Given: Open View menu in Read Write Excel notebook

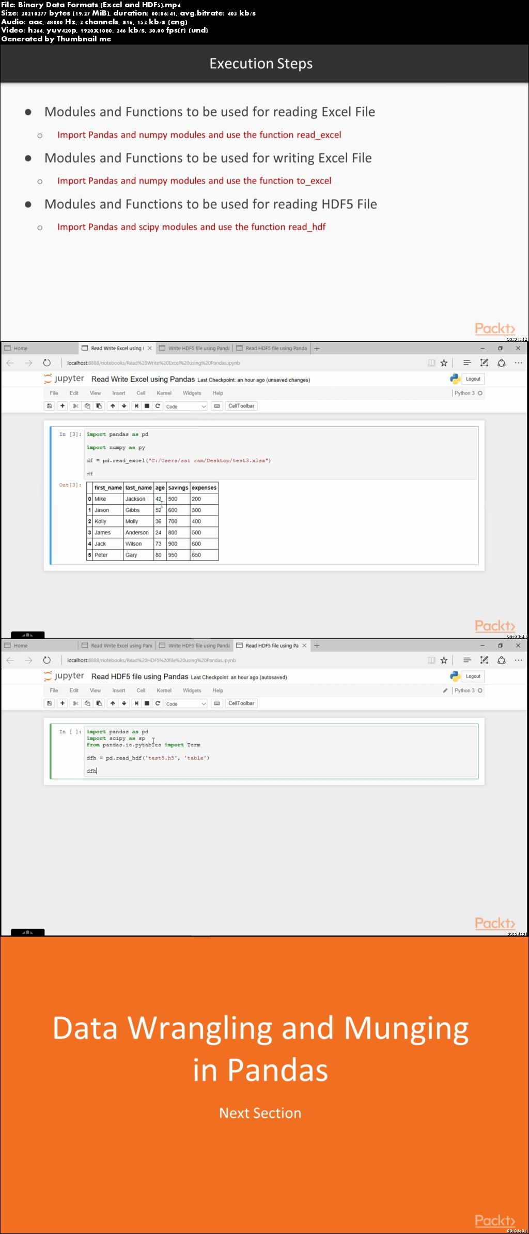Looking at the screenshot, I should pos(95,393).
